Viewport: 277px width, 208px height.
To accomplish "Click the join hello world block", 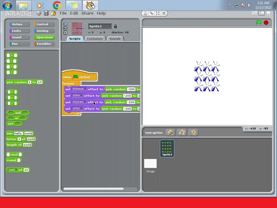I will pyautogui.click(x=19, y=133).
